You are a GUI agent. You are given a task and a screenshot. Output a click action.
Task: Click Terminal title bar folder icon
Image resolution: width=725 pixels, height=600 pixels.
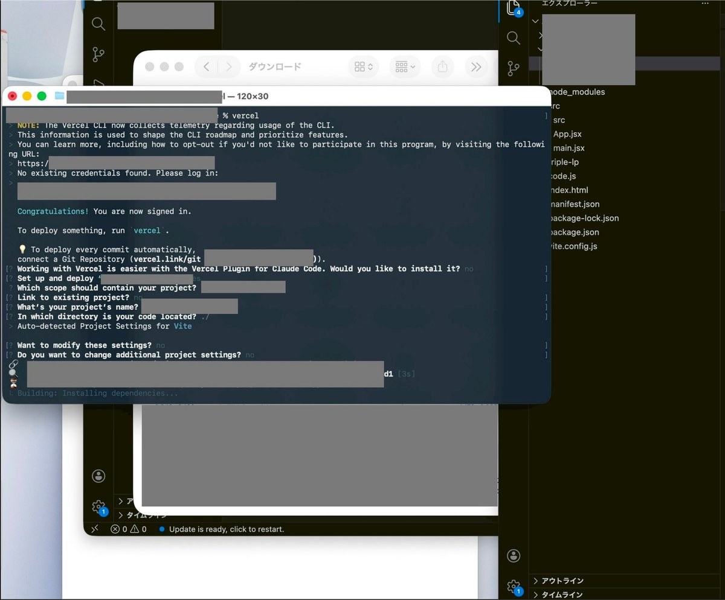coord(59,95)
